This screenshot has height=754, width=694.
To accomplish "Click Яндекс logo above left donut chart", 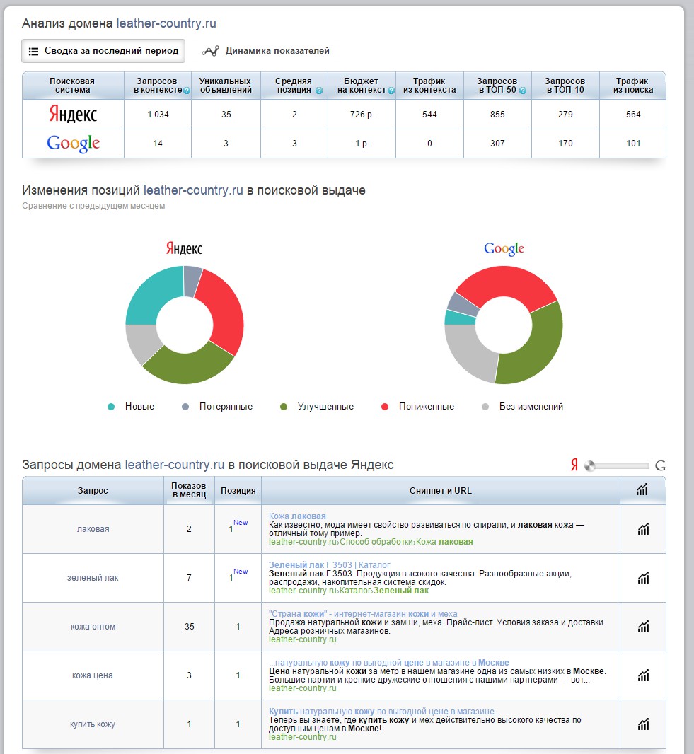I will [184, 248].
